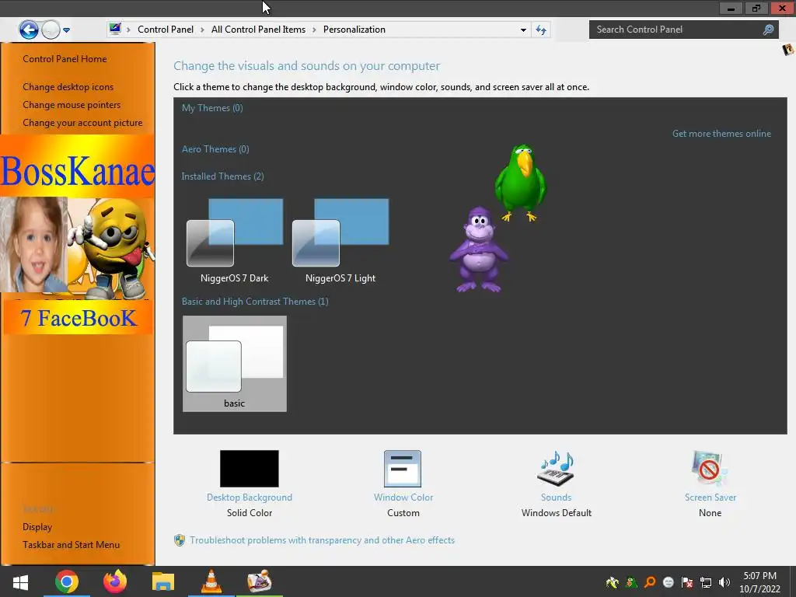The height and width of the screenshot is (597, 796).
Task: Click the Aero Themes (0) heading
Action: 215,148
